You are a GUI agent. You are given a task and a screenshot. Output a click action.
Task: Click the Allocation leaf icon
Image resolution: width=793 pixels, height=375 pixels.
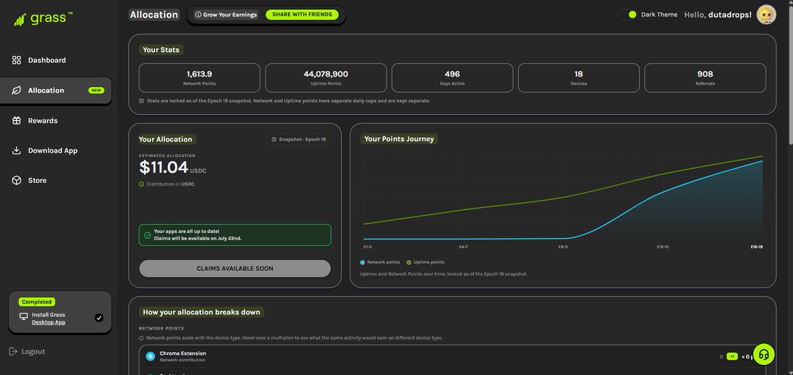click(x=17, y=90)
